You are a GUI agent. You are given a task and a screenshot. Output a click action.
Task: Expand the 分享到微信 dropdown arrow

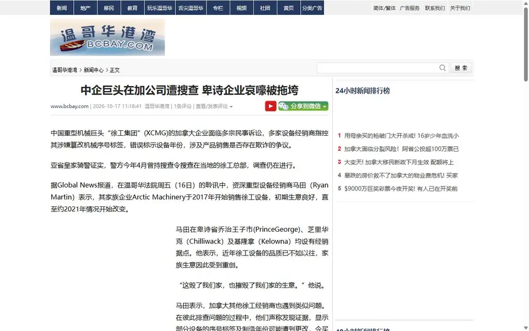(x=325, y=106)
